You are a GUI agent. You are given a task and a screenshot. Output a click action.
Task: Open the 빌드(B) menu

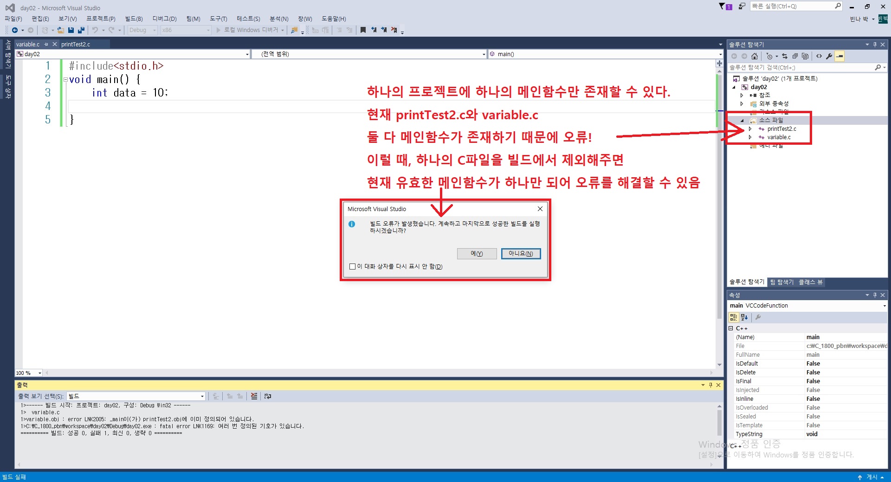[134, 19]
